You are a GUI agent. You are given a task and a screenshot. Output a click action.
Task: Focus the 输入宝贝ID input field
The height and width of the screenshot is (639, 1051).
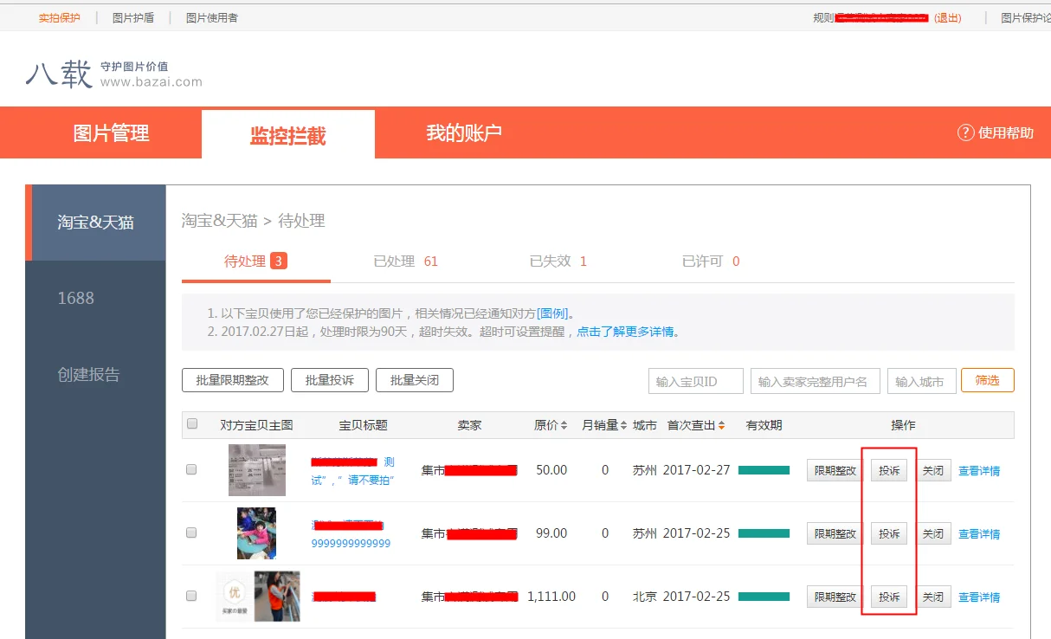[695, 381]
